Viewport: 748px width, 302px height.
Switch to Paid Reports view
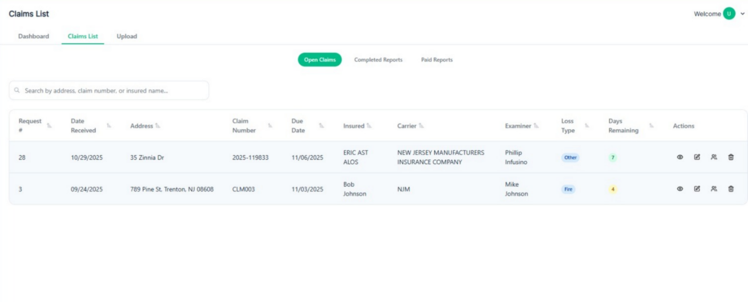437,59
